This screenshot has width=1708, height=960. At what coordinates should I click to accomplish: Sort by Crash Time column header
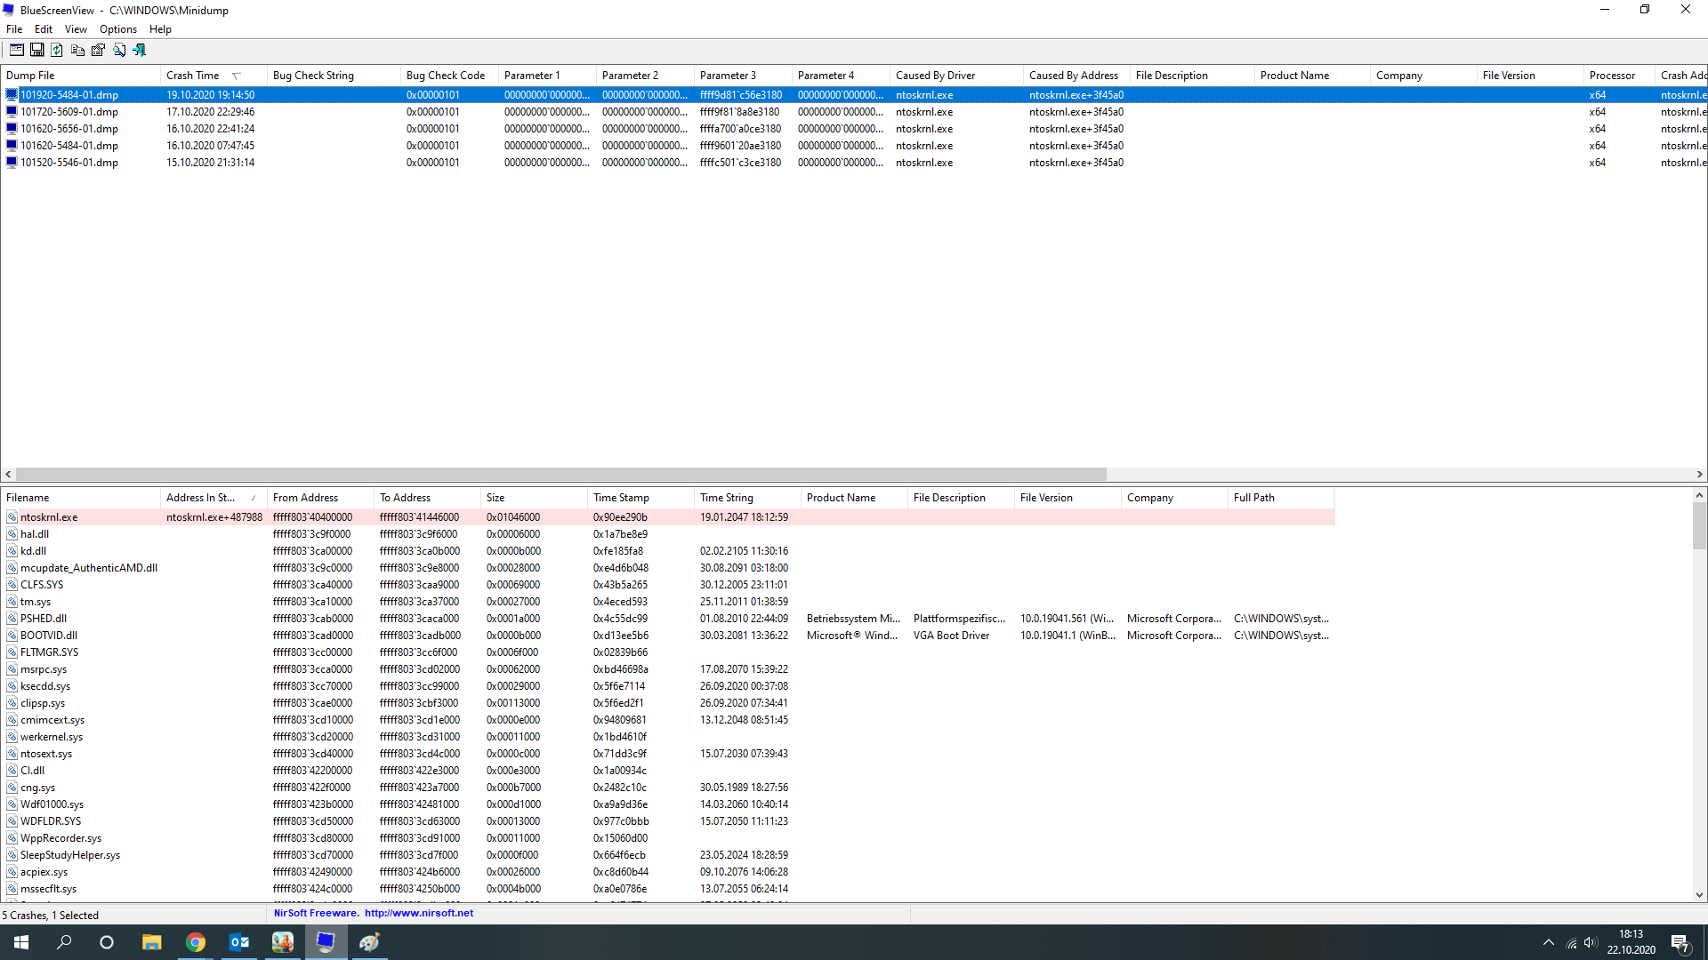tap(193, 76)
